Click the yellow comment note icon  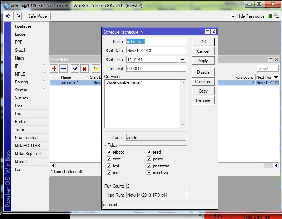96,69
